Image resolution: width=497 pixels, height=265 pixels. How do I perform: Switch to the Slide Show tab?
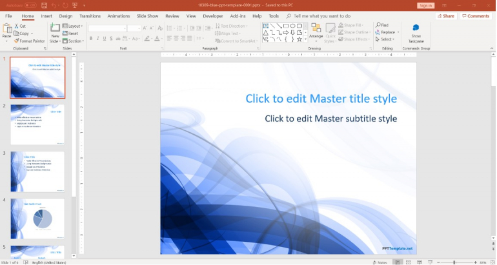coord(148,15)
